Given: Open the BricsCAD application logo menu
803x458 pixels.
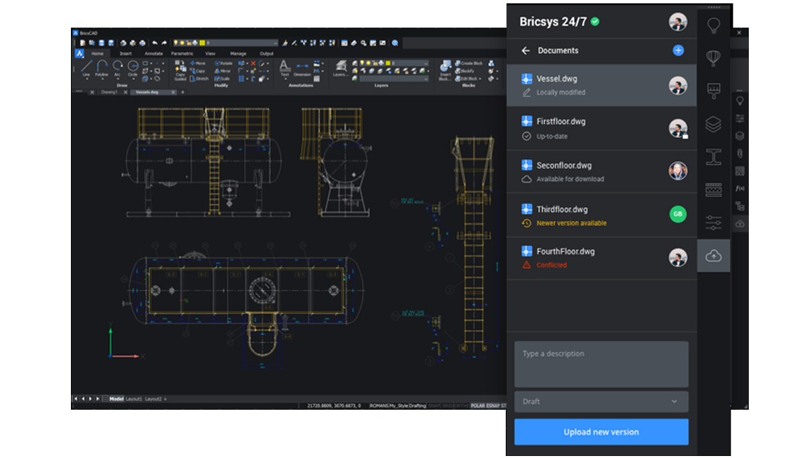Looking at the screenshot, I should tap(79, 53).
